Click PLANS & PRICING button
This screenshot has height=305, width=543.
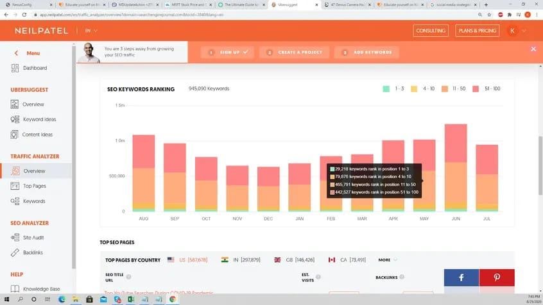(x=477, y=31)
